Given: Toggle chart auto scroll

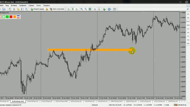Looking at the screenshot, I should coord(95,9).
